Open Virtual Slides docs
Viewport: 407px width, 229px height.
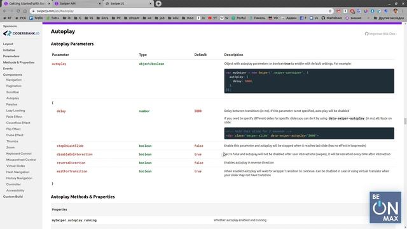(x=15, y=165)
